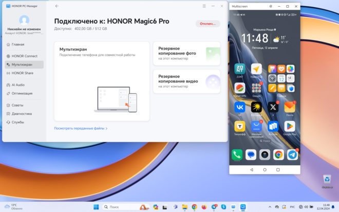Open Почта mail app on phone
The width and height of the screenshot is (339, 212).
tap(290, 107)
